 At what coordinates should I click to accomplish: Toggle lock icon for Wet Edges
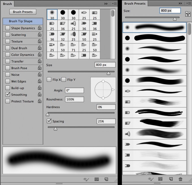tap(40, 81)
